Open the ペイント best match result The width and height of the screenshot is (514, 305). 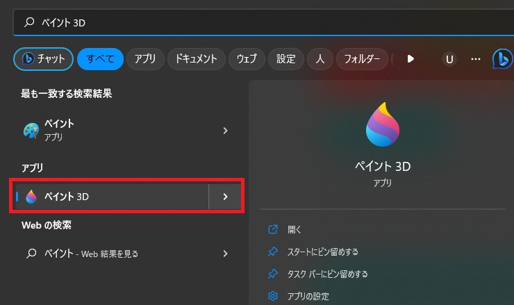[126, 130]
